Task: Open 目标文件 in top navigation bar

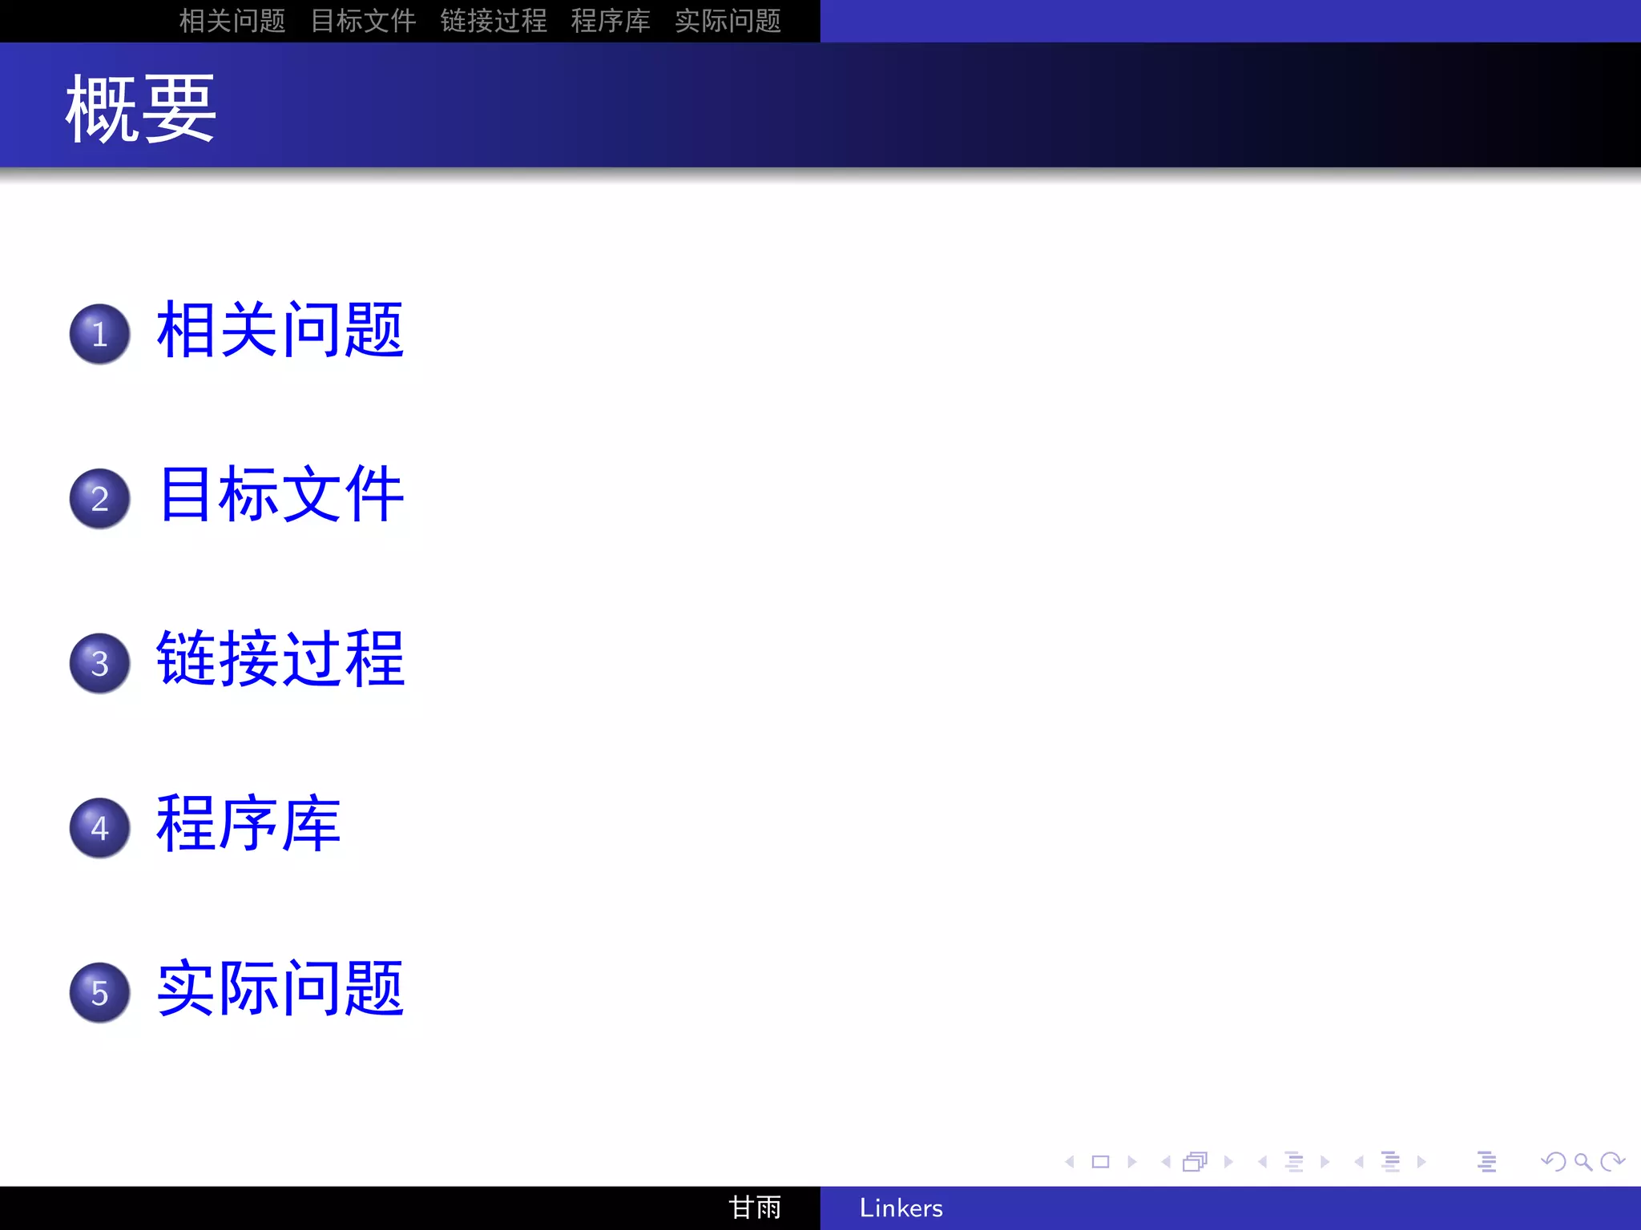Action: pyautogui.click(x=363, y=21)
